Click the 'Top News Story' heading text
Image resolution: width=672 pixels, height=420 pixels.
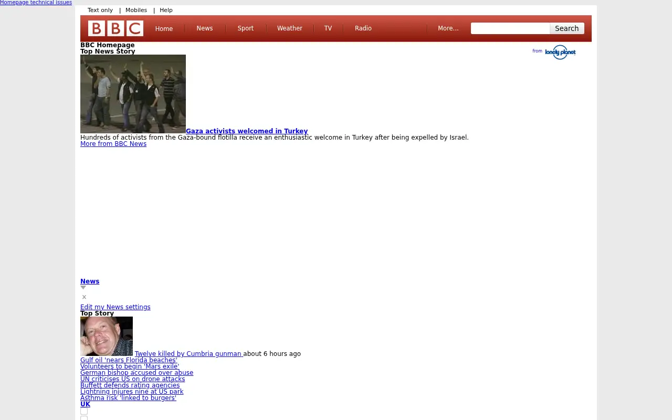click(x=108, y=51)
